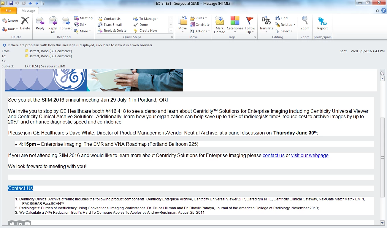Select the Message ribbon tab

tap(28, 11)
